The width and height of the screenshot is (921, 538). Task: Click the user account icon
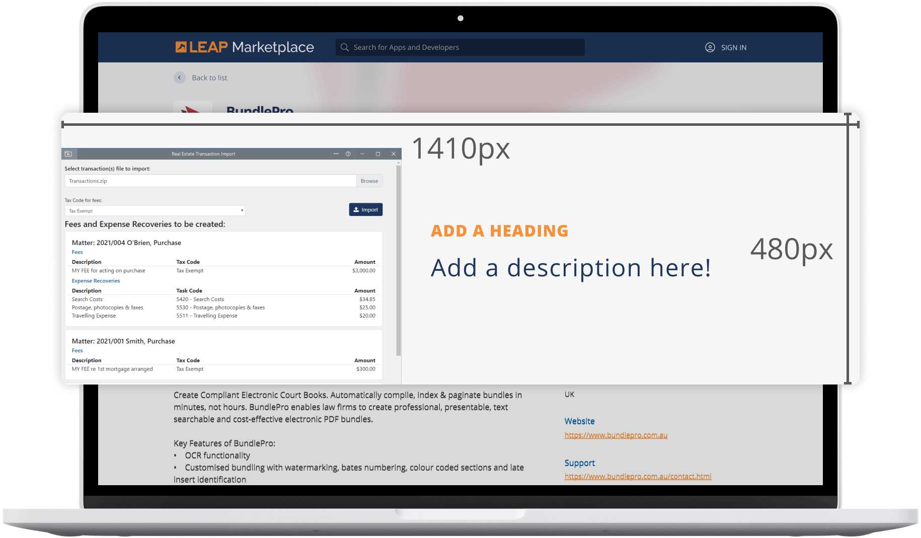(710, 47)
